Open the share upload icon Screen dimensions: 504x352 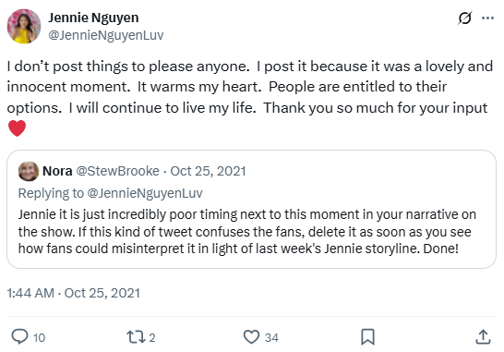tap(483, 337)
